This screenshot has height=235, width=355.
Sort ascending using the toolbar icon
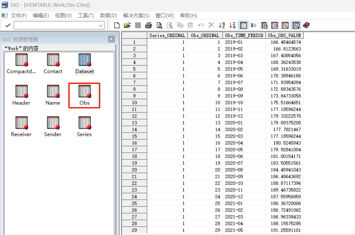point(222,25)
